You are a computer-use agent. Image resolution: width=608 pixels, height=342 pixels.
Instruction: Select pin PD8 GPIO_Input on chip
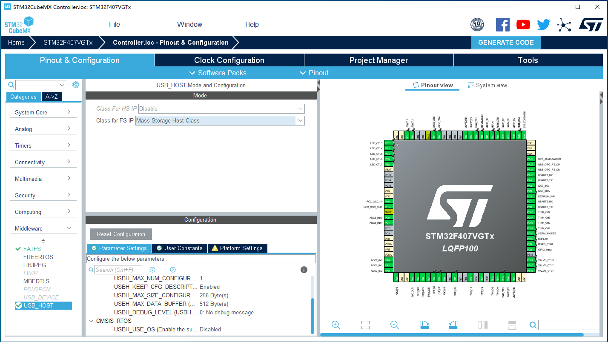(530, 249)
